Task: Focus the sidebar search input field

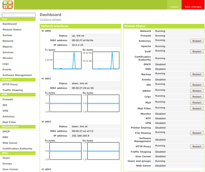Action: tap(19, 15)
